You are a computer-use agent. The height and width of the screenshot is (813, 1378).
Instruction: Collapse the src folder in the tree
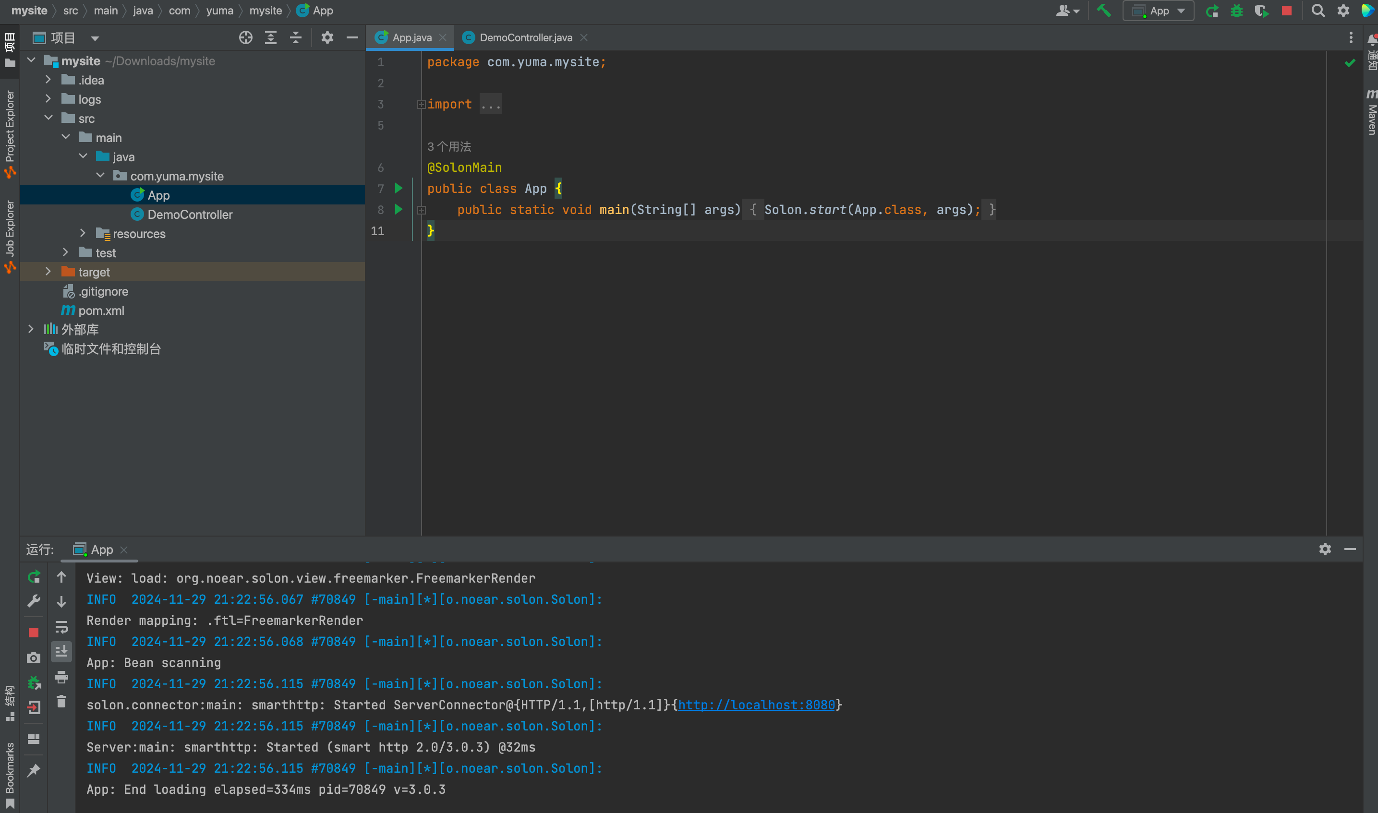click(48, 119)
